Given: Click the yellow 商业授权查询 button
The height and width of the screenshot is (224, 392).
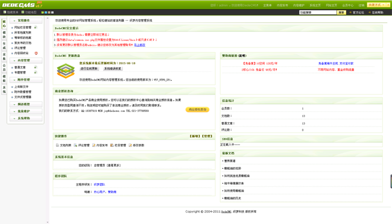Looking at the screenshot, I should 197,110.
